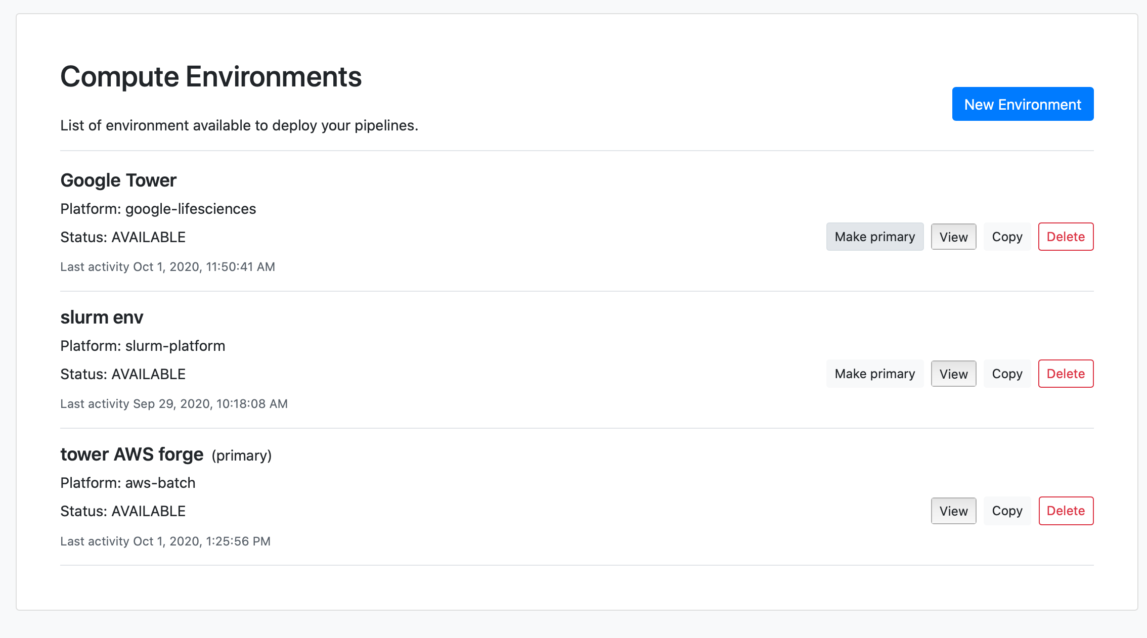Click Last activity Sep 29, 2020, 10:18:08 AM
Screen dimensions: 1147x638
pos(174,403)
